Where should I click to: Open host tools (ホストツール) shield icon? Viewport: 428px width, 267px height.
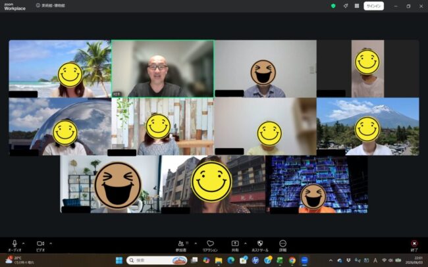click(260, 245)
